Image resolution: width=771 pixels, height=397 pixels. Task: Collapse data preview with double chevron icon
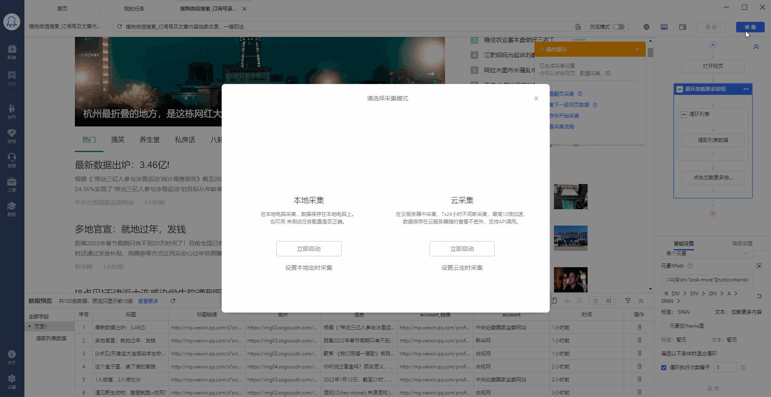[641, 301]
